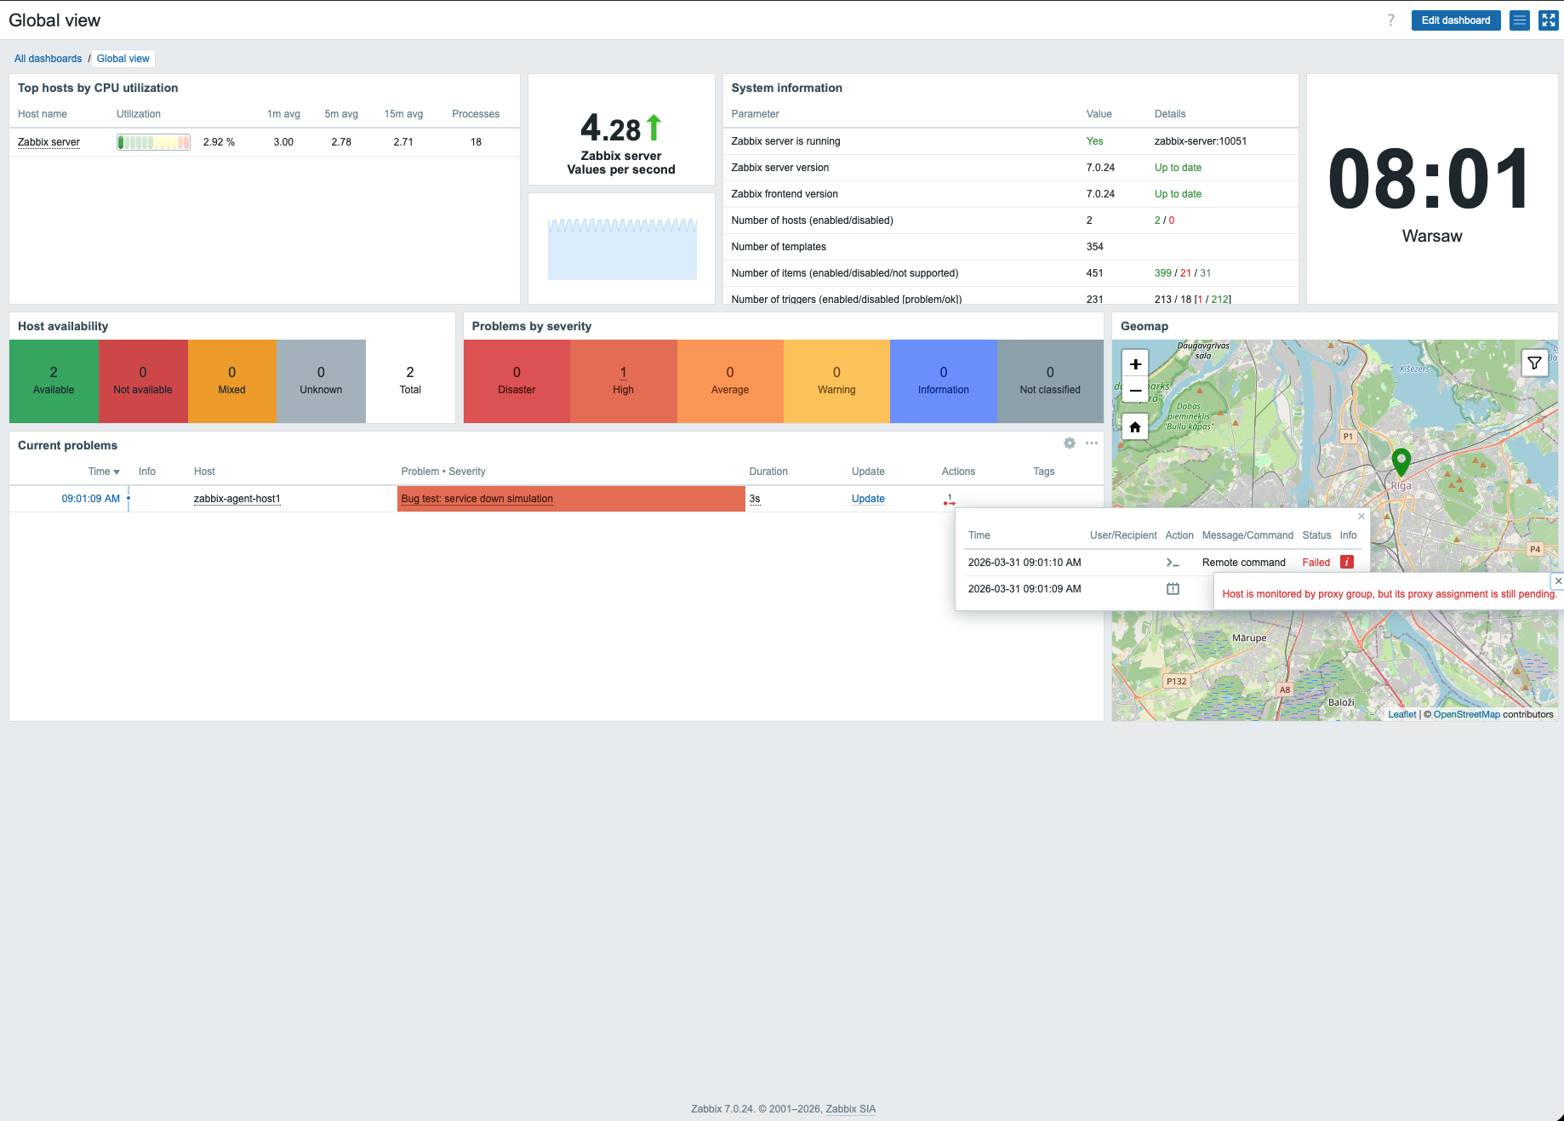Close the actions popup with X
The image size is (1564, 1121).
[x=1361, y=517]
